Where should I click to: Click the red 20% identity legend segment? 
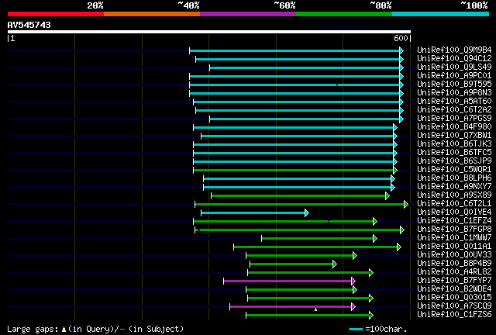[56, 14]
